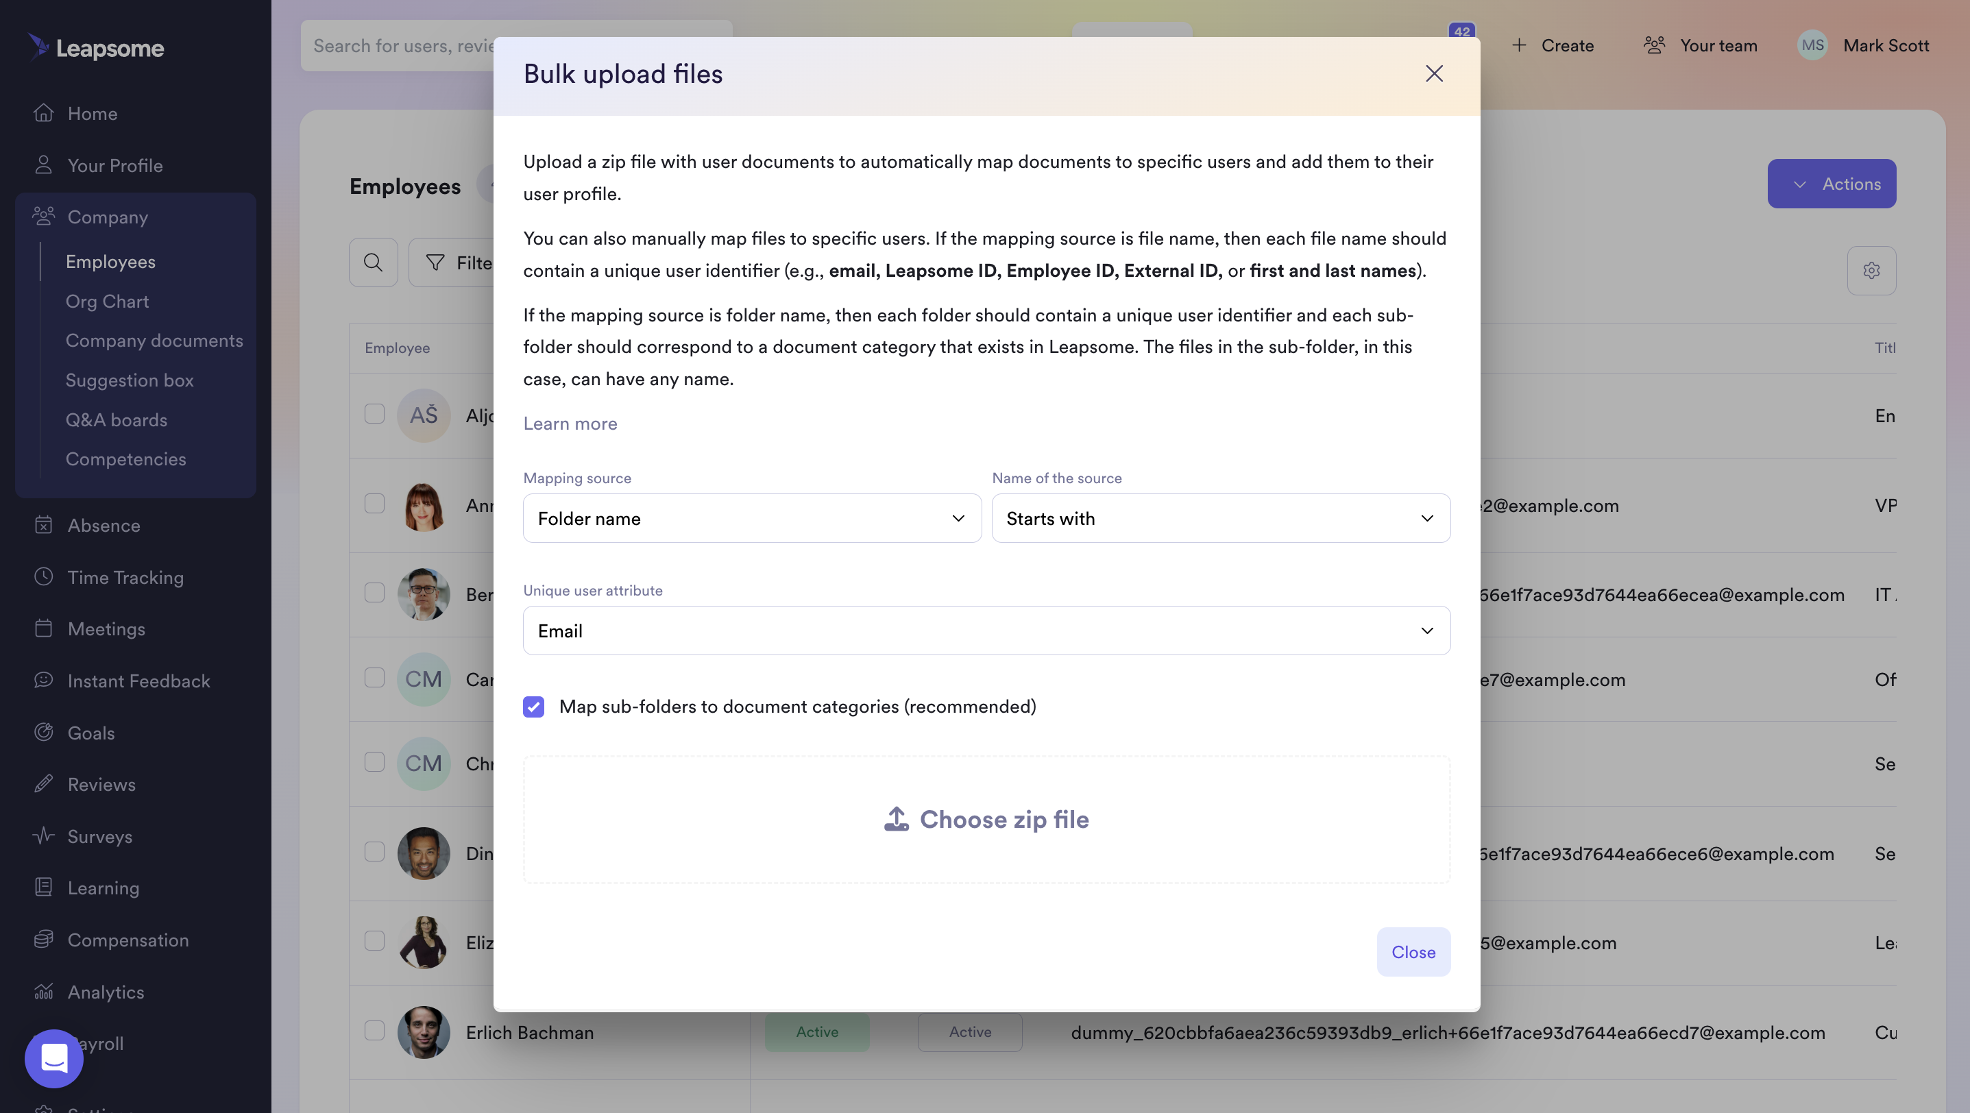Open Time Tracking clock icon
The image size is (1970, 1113).
tap(44, 577)
